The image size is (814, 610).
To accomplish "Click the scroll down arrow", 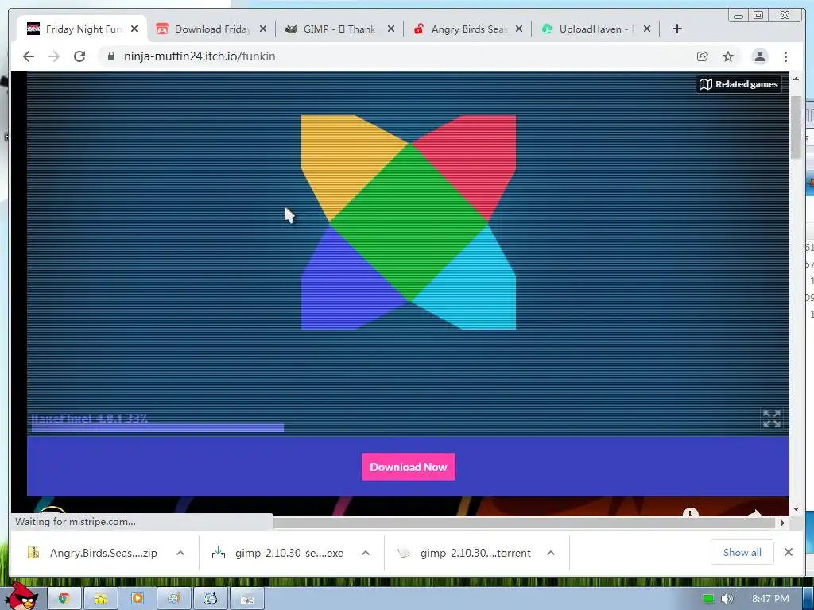I will pos(796,509).
